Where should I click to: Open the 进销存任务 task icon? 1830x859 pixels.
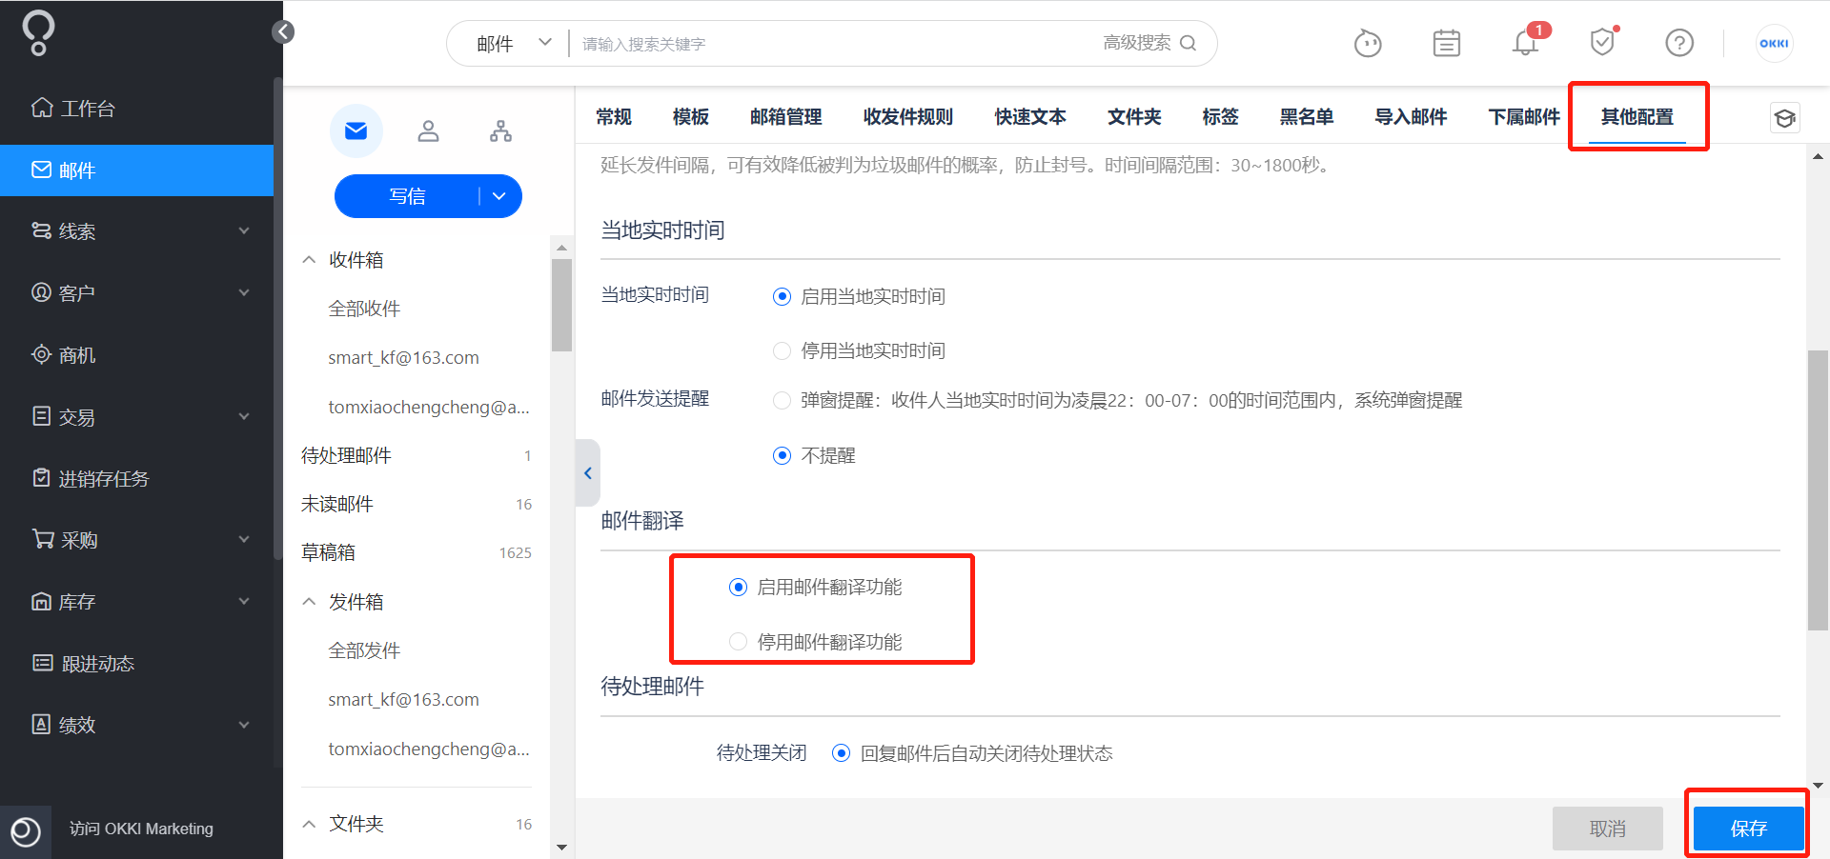42,478
